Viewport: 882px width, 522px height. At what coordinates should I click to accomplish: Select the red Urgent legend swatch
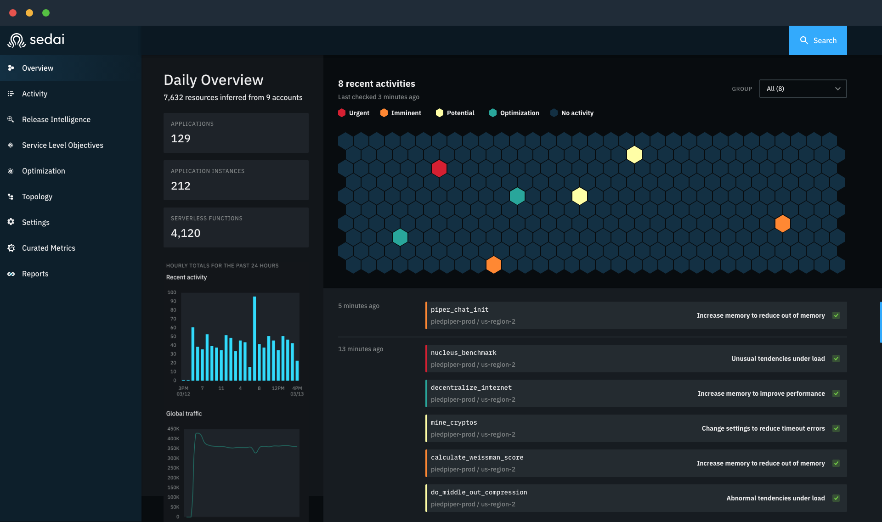coord(342,113)
